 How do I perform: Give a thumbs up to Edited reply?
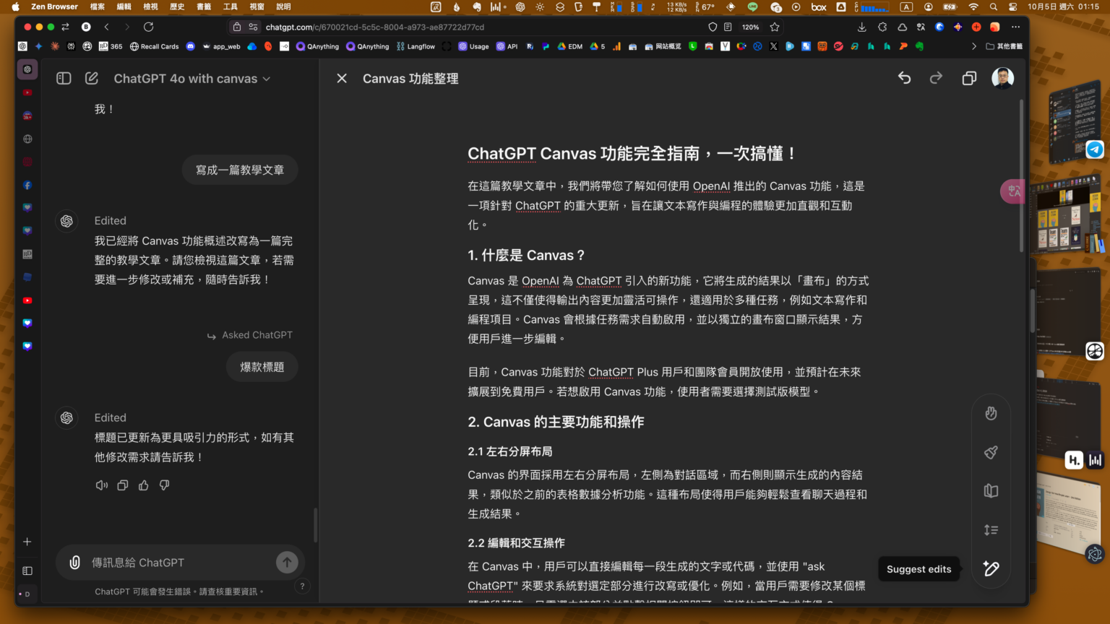click(143, 485)
